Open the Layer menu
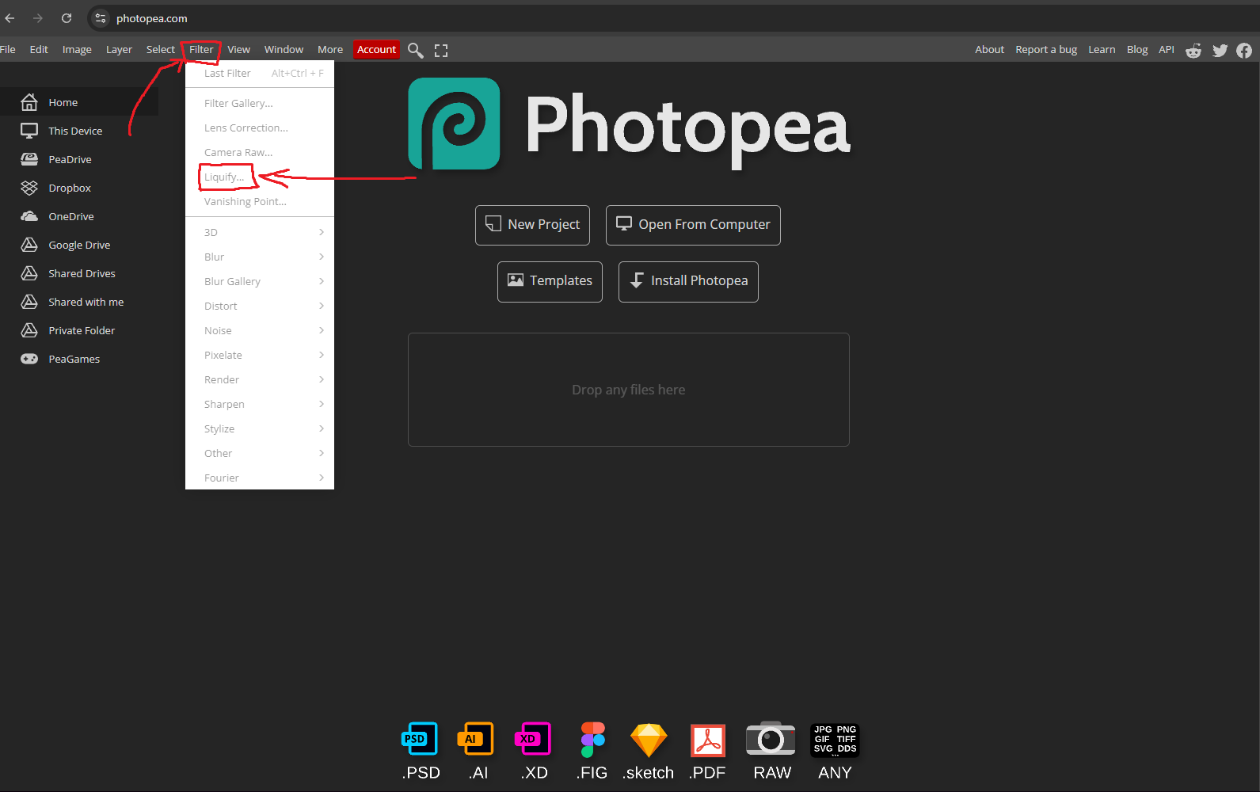 click(119, 49)
